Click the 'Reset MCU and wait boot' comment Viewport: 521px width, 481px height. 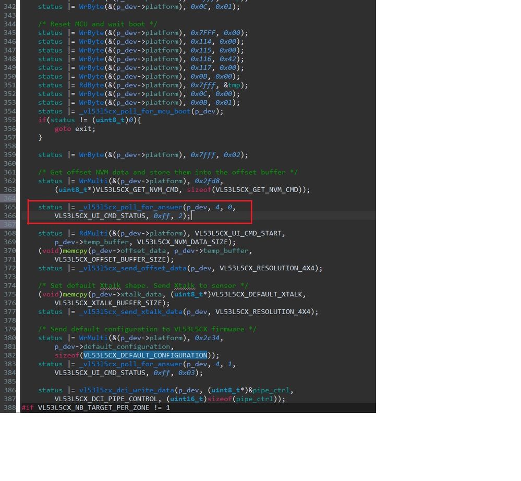[98, 25]
